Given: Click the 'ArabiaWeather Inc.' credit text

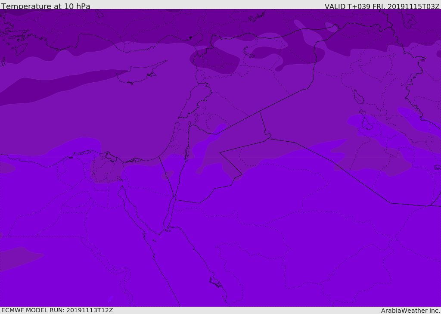Looking at the screenshot, I should pos(410,311).
